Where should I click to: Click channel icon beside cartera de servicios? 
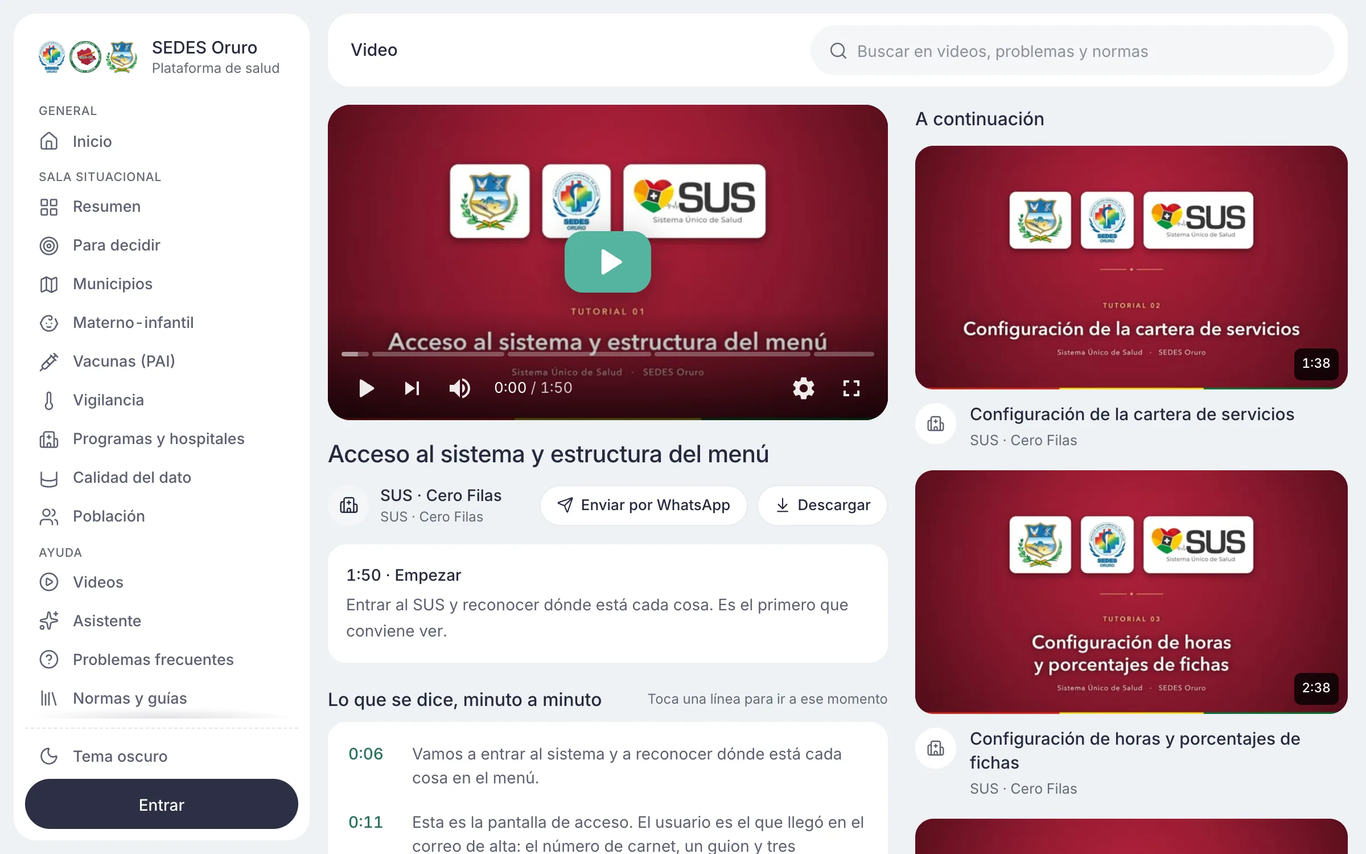tap(936, 424)
